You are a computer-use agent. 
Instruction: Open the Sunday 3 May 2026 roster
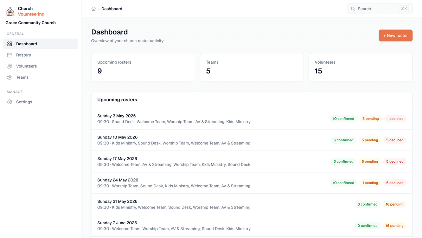pos(252,119)
